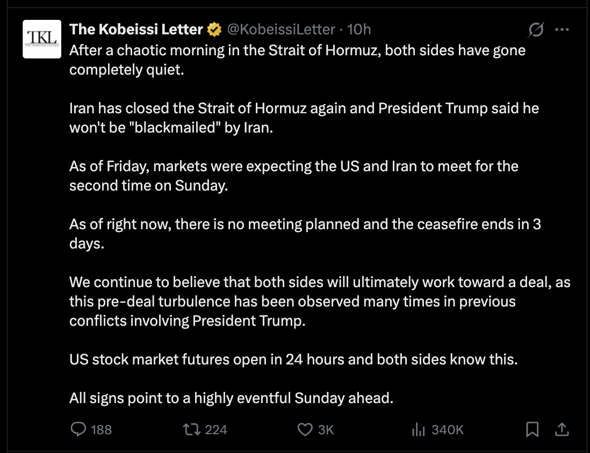Click the "highly eventful Sunday ahead" line
This screenshot has width=590, height=453.
pyautogui.click(x=232, y=398)
